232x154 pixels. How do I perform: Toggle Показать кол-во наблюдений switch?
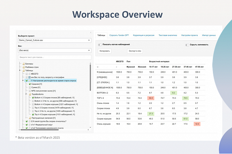coord(100,45)
